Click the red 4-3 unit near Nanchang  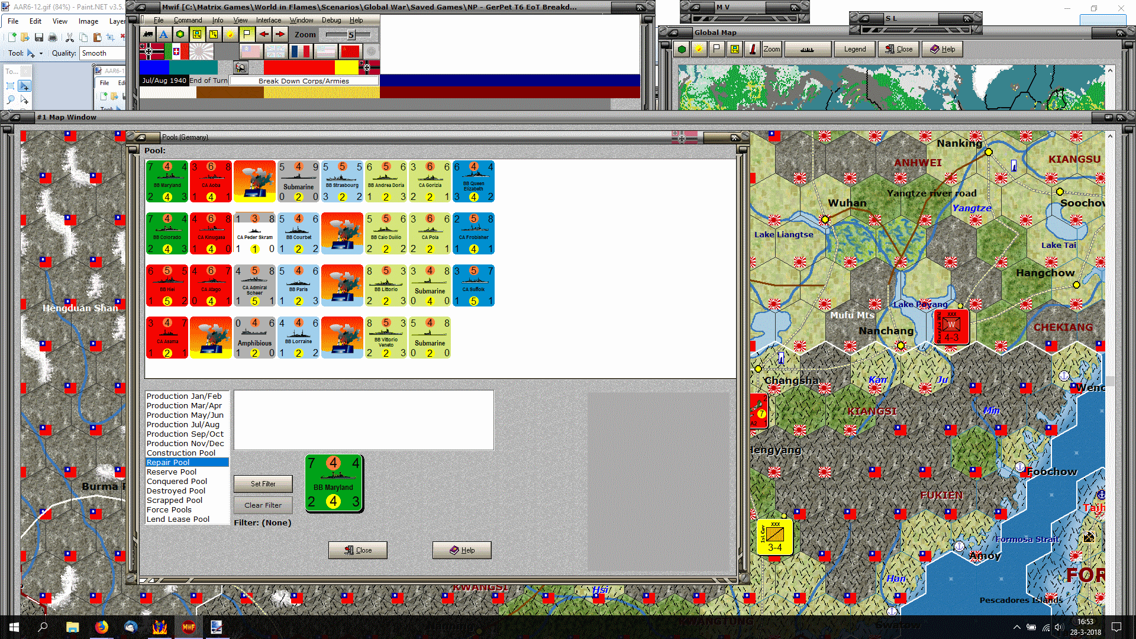point(951,327)
